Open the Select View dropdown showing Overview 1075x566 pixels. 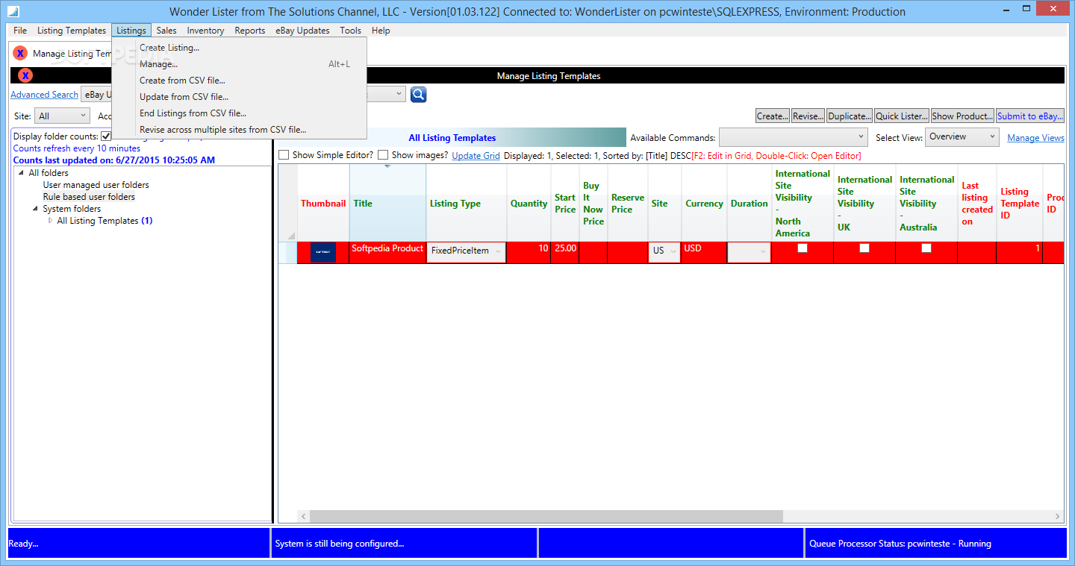(x=962, y=136)
